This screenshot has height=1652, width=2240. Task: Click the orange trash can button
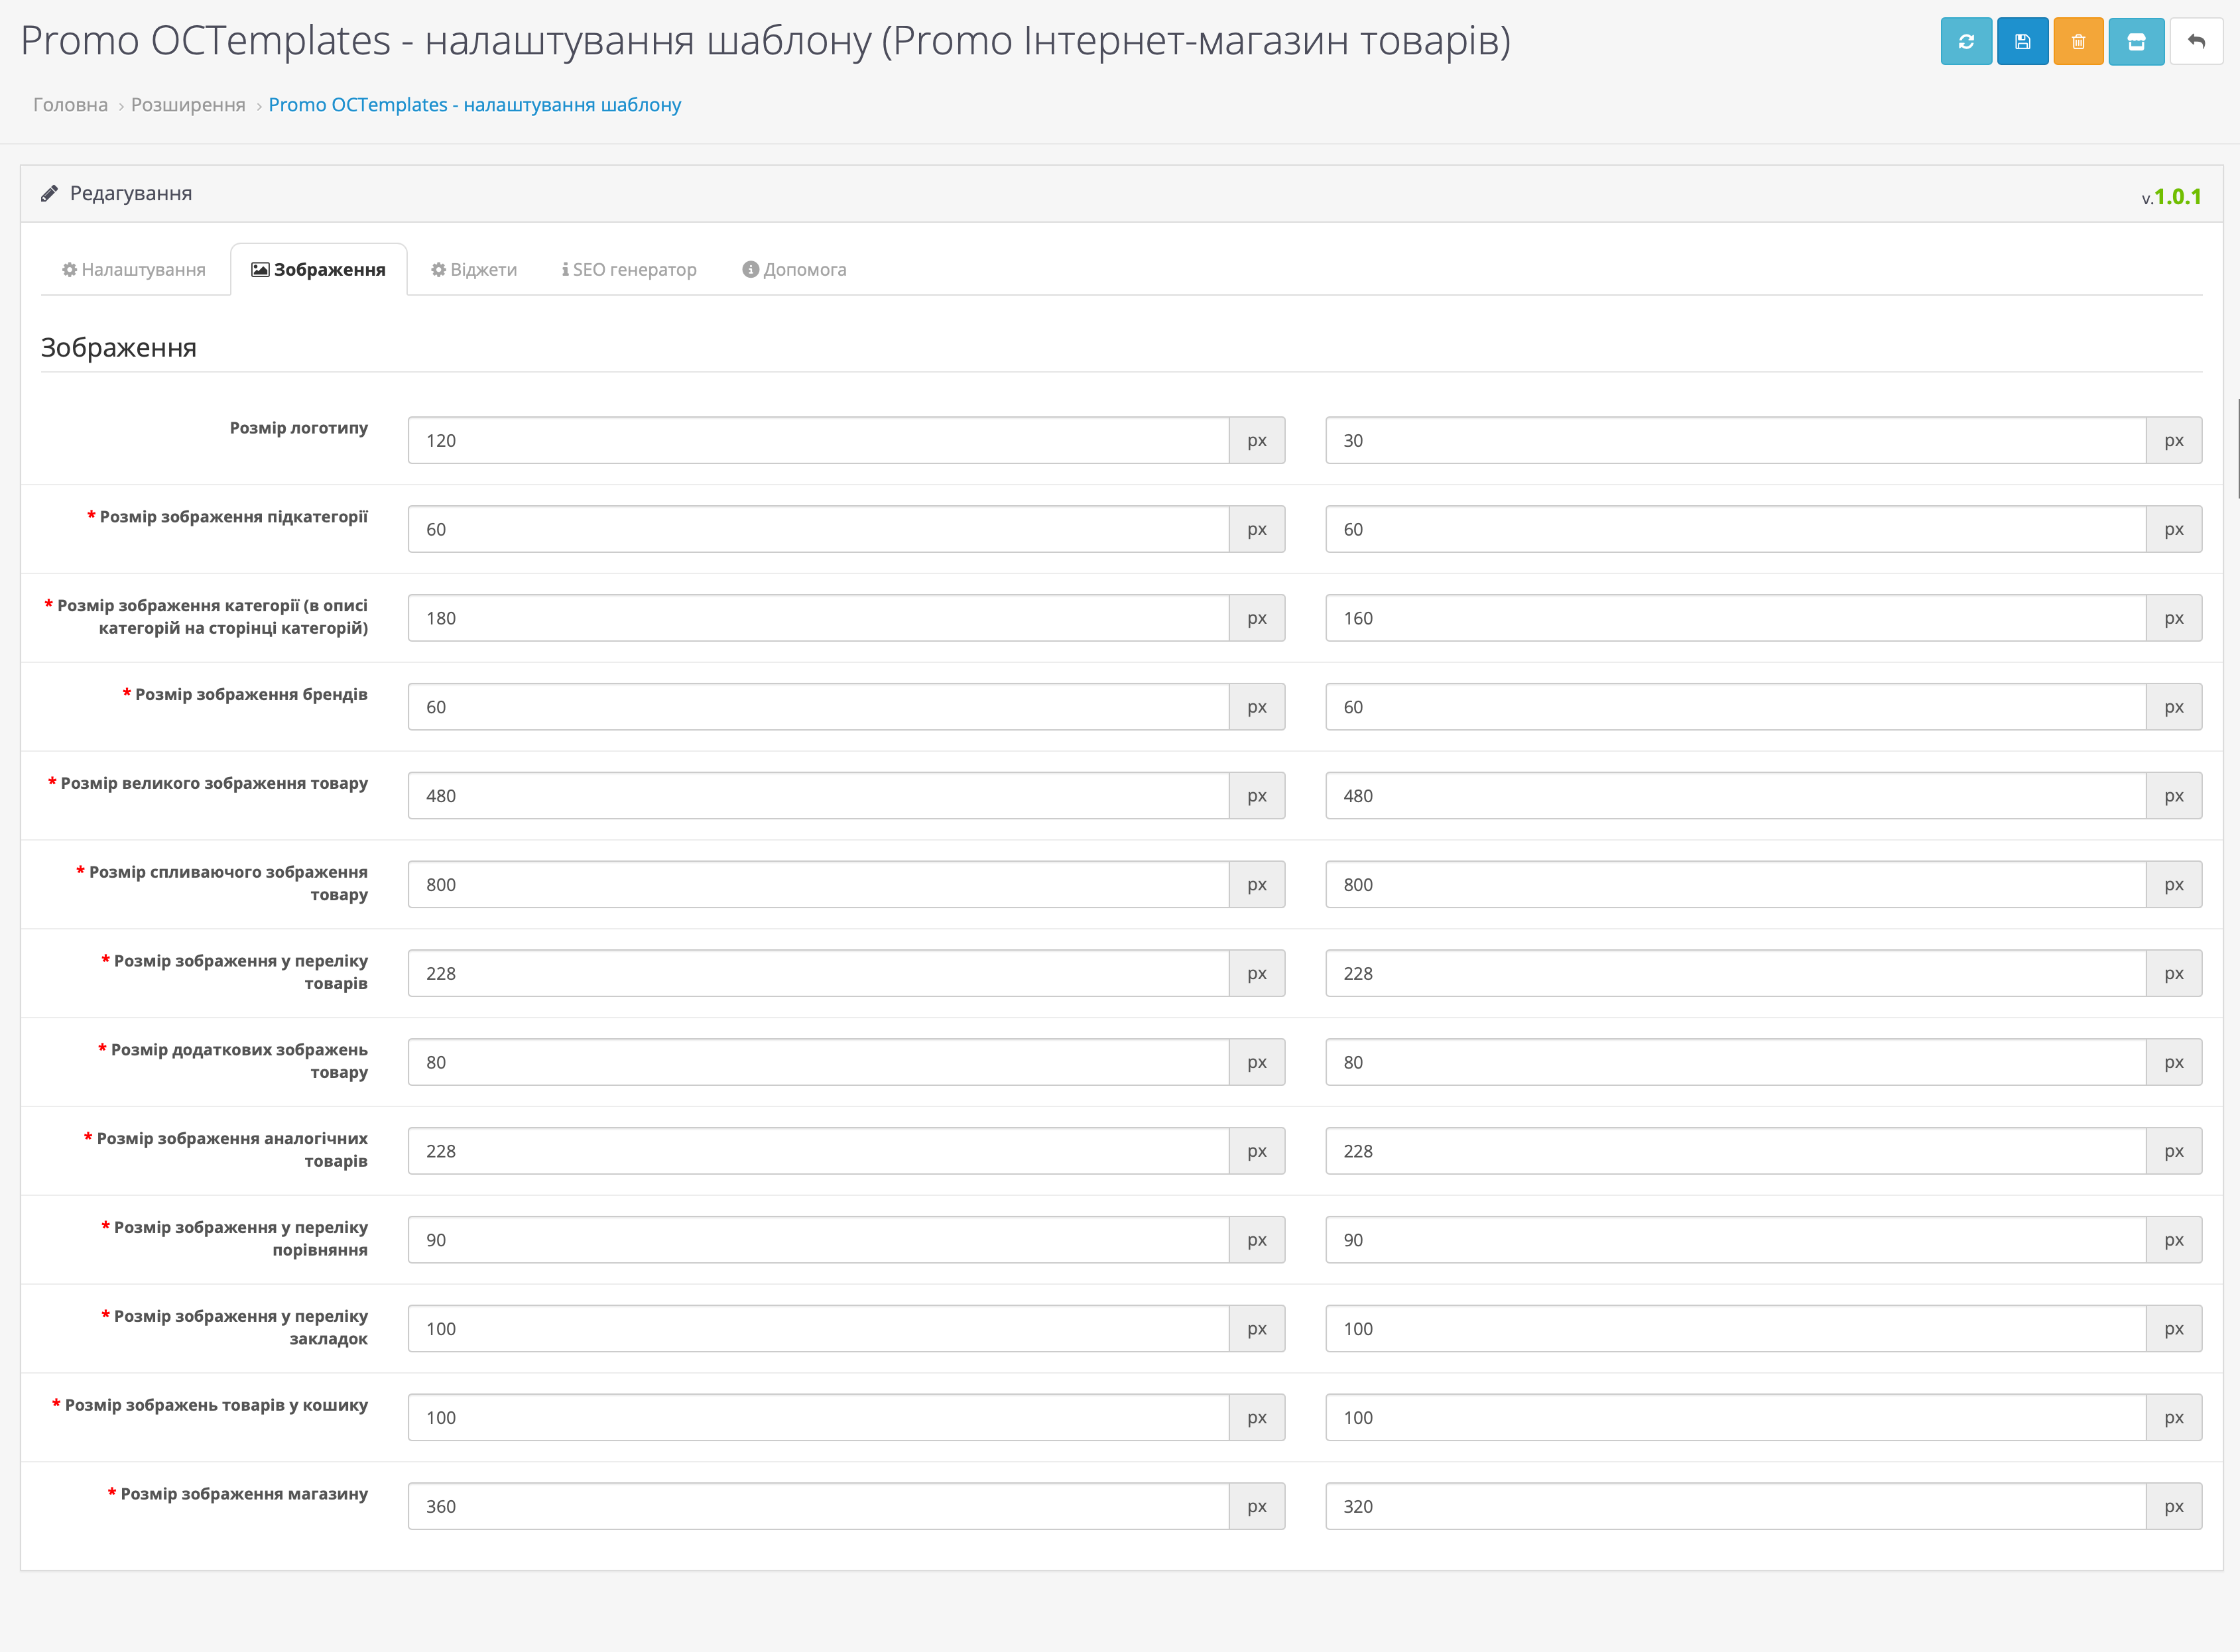(x=2078, y=42)
